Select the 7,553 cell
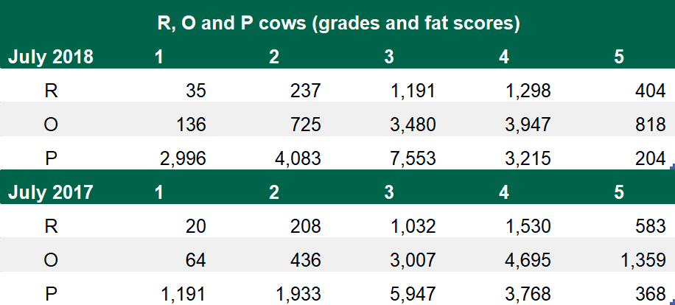The height and width of the screenshot is (305, 675). [x=413, y=158]
